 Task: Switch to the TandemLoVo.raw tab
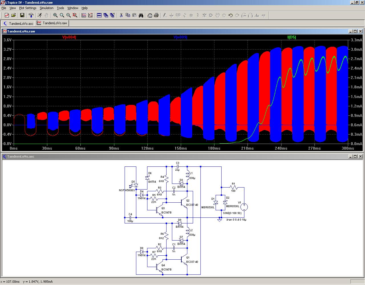52,23
